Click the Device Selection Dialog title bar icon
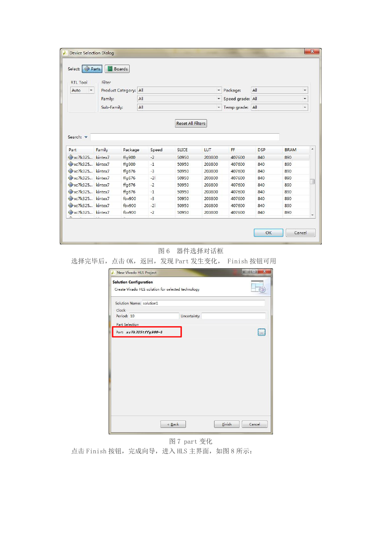The image size is (382, 540). pyautogui.click(x=65, y=53)
